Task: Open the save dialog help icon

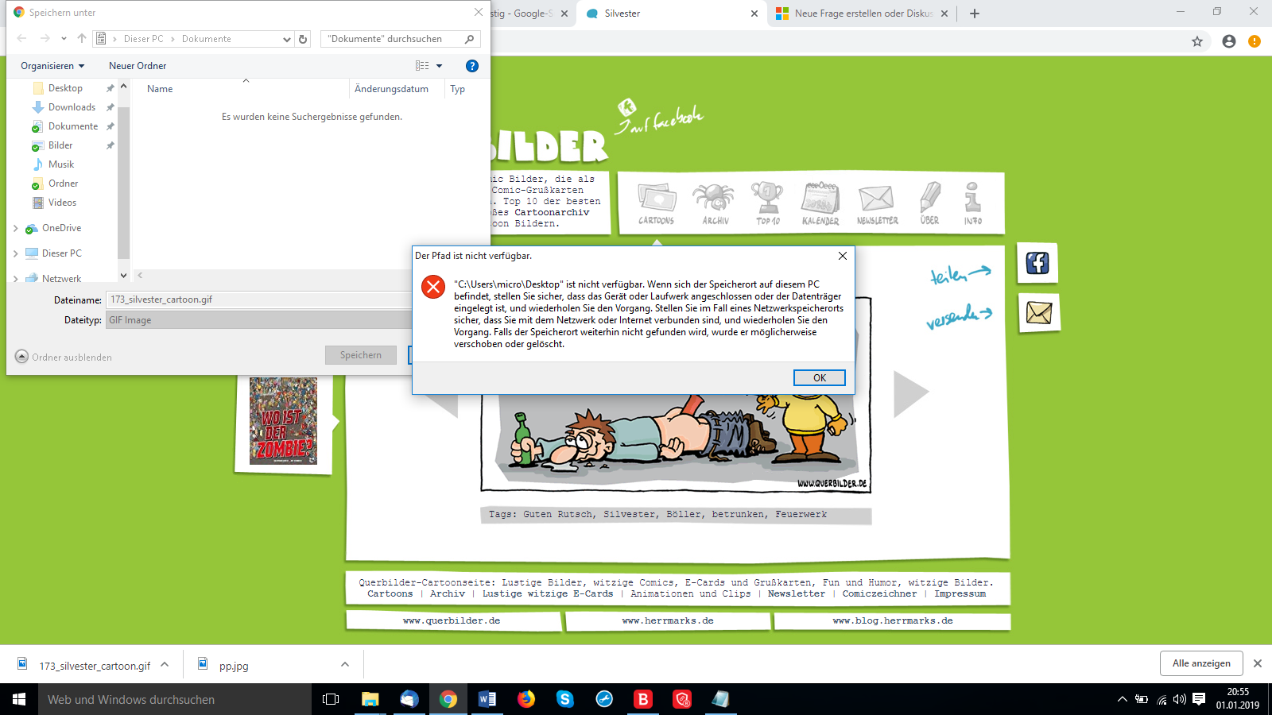Action: (x=472, y=66)
